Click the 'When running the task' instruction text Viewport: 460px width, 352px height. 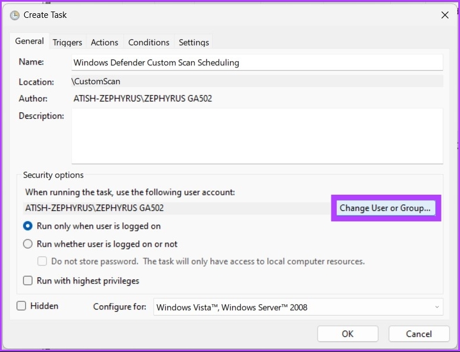130,192
